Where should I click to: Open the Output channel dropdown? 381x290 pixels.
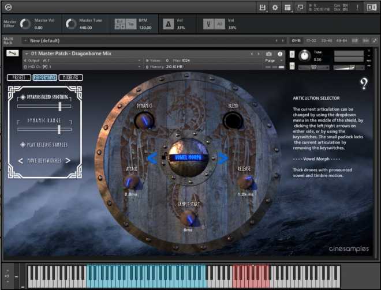click(82, 61)
